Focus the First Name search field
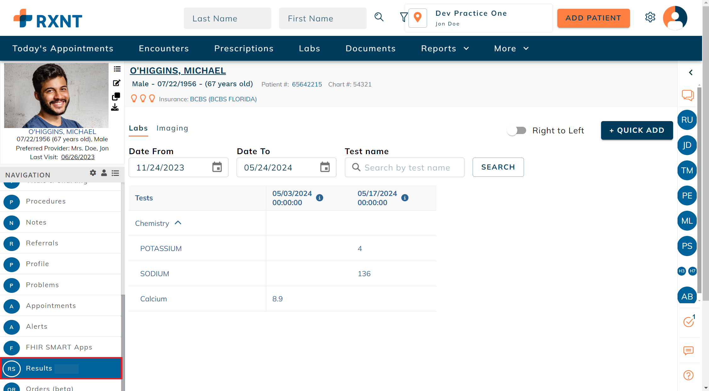 (323, 18)
